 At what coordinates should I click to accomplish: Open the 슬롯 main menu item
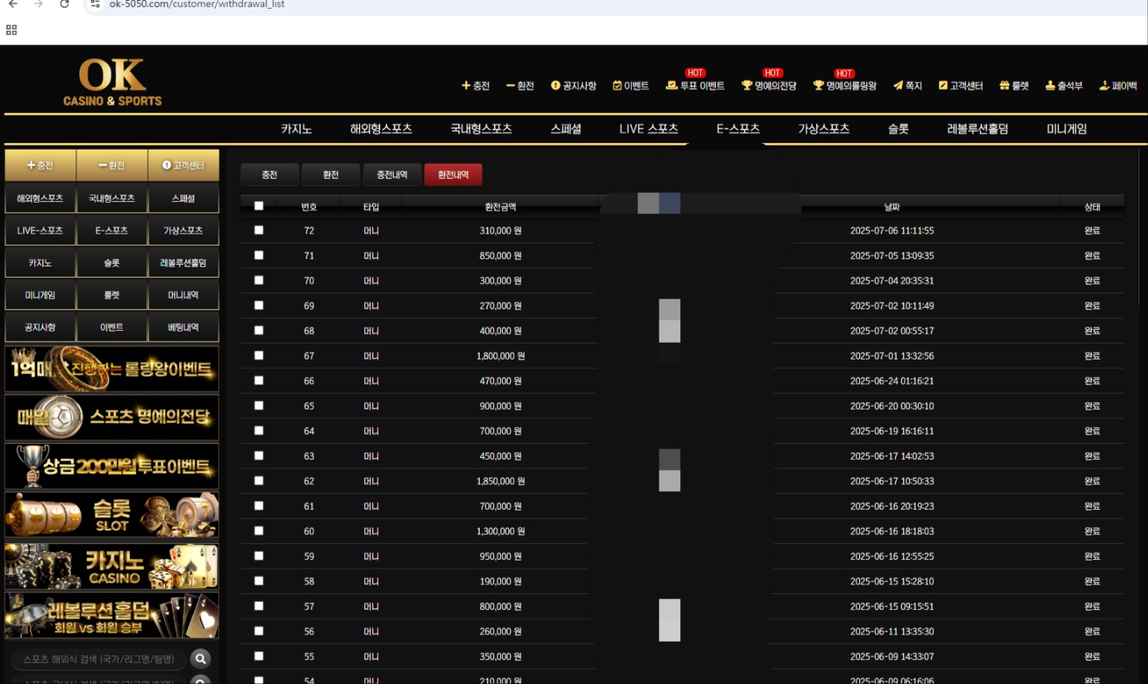click(898, 129)
